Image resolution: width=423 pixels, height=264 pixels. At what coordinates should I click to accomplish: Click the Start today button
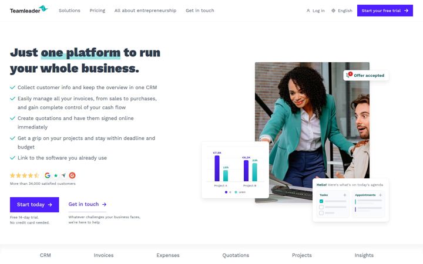(x=35, y=205)
